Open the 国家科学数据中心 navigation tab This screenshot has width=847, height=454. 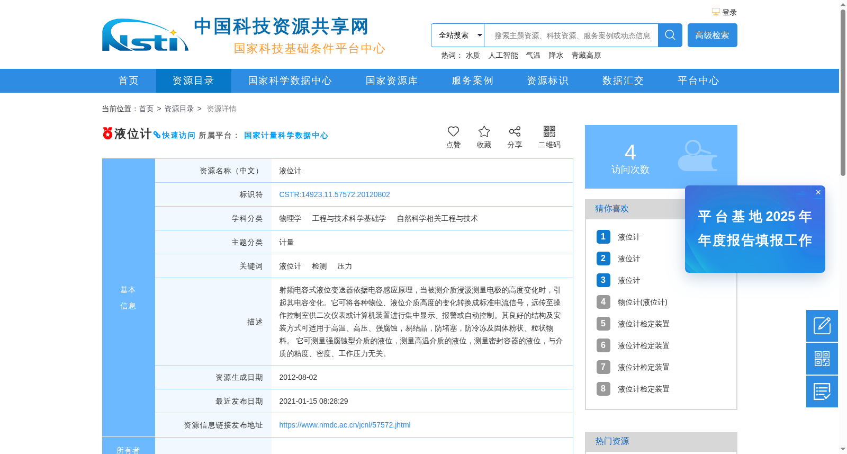tap(290, 81)
